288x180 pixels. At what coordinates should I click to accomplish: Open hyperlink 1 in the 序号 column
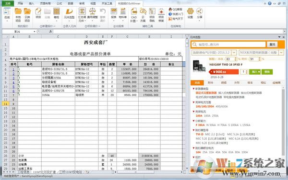pos(13,69)
